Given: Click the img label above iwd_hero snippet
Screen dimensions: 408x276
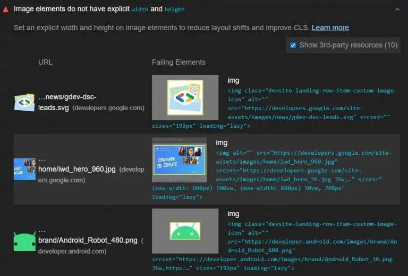Looking at the screenshot, I should [x=222, y=143].
